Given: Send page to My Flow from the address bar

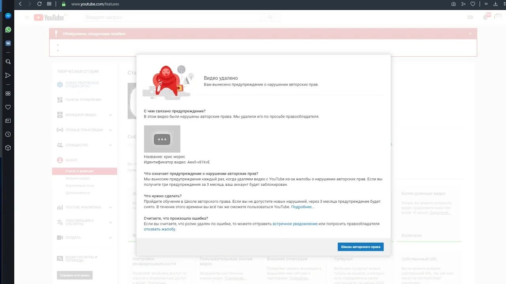Looking at the screenshot, I should click(x=463, y=4).
